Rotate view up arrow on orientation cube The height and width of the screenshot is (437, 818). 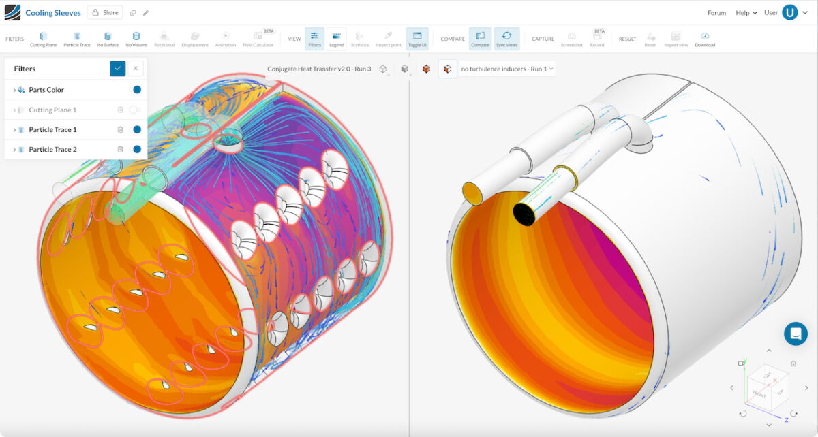pos(769,351)
